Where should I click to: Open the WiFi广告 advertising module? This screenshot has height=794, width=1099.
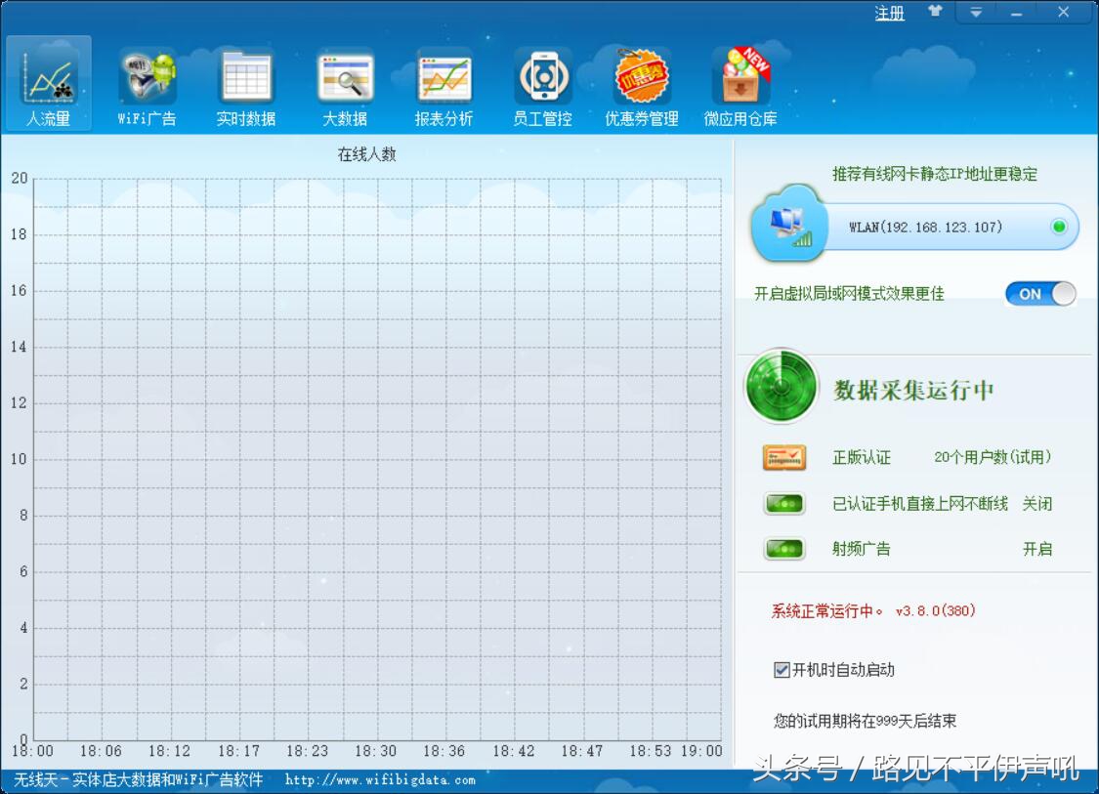coord(147,83)
